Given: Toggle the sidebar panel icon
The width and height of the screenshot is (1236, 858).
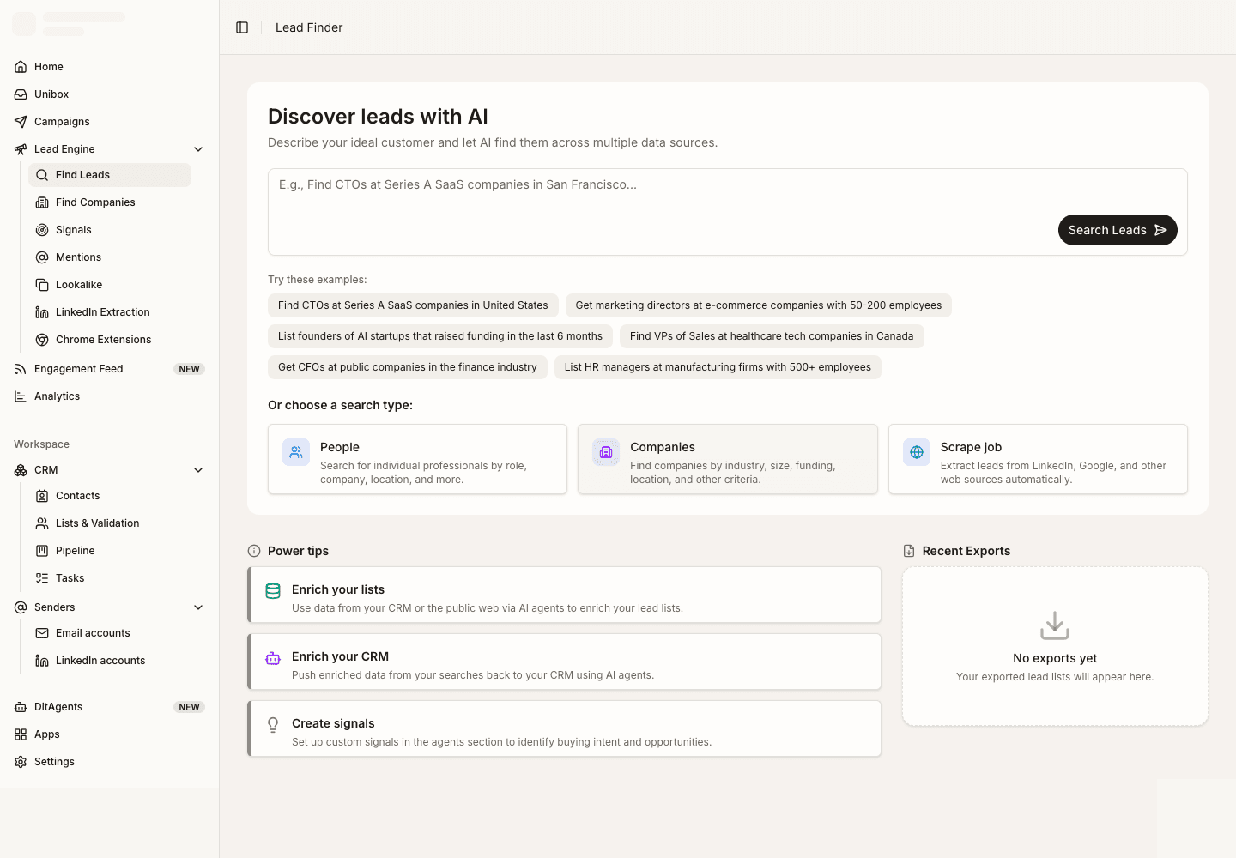Looking at the screenshot, I should (242, 27).
